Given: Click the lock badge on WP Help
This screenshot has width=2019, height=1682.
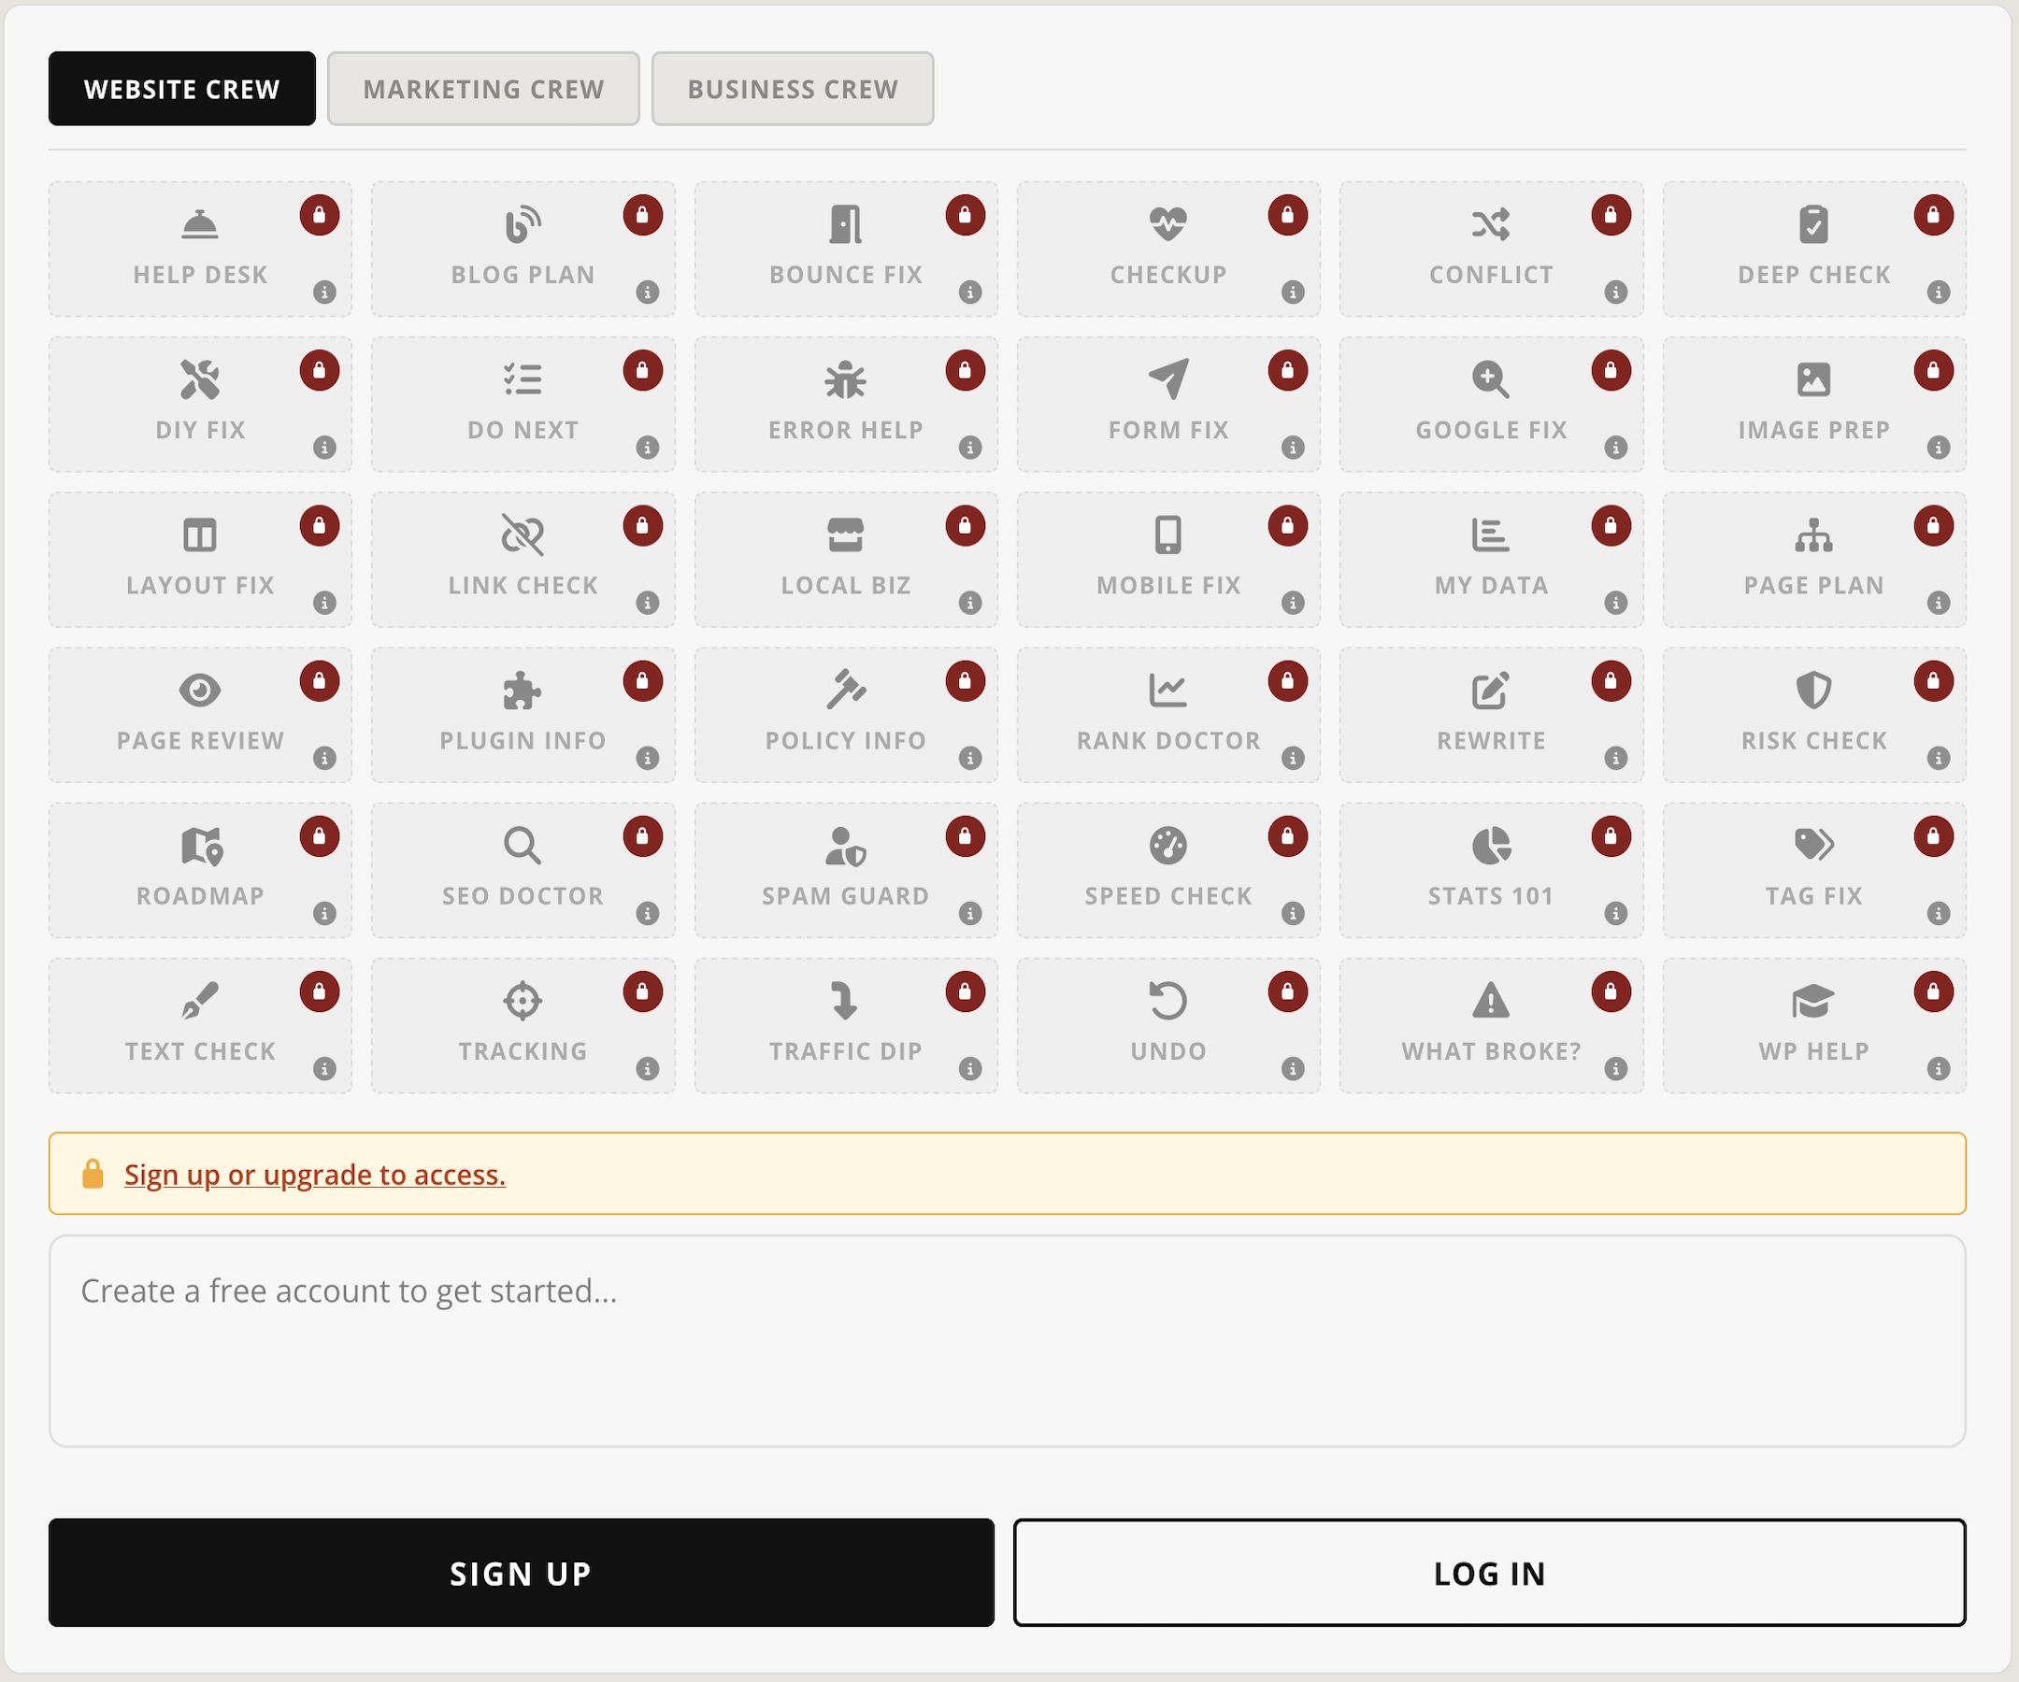Looking at the screenshot, I should coord(1932,991).
